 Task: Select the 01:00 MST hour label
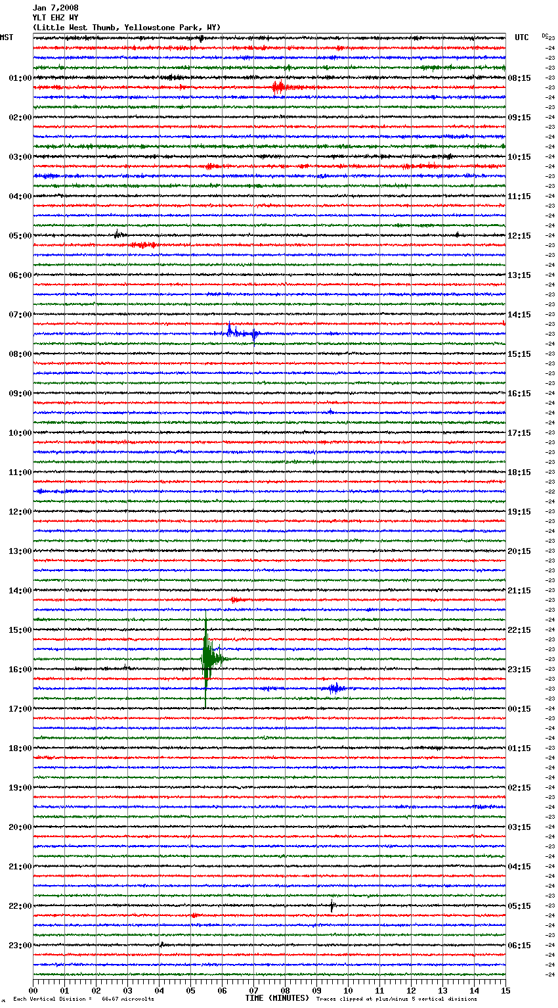[x=20, y=78]
